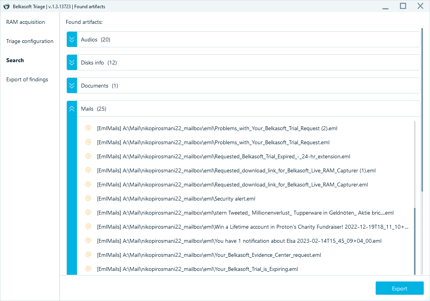Image resolution: width=430 pixels, height=301 pixels.
Task: Click the mail icon next to Your_Belkasoft_Evidence_Center_request.eml
Action: 88,254
